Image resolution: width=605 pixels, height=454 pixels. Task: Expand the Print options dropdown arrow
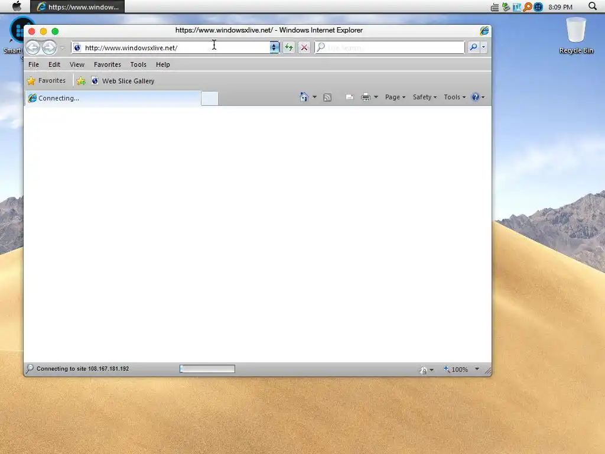376,97
